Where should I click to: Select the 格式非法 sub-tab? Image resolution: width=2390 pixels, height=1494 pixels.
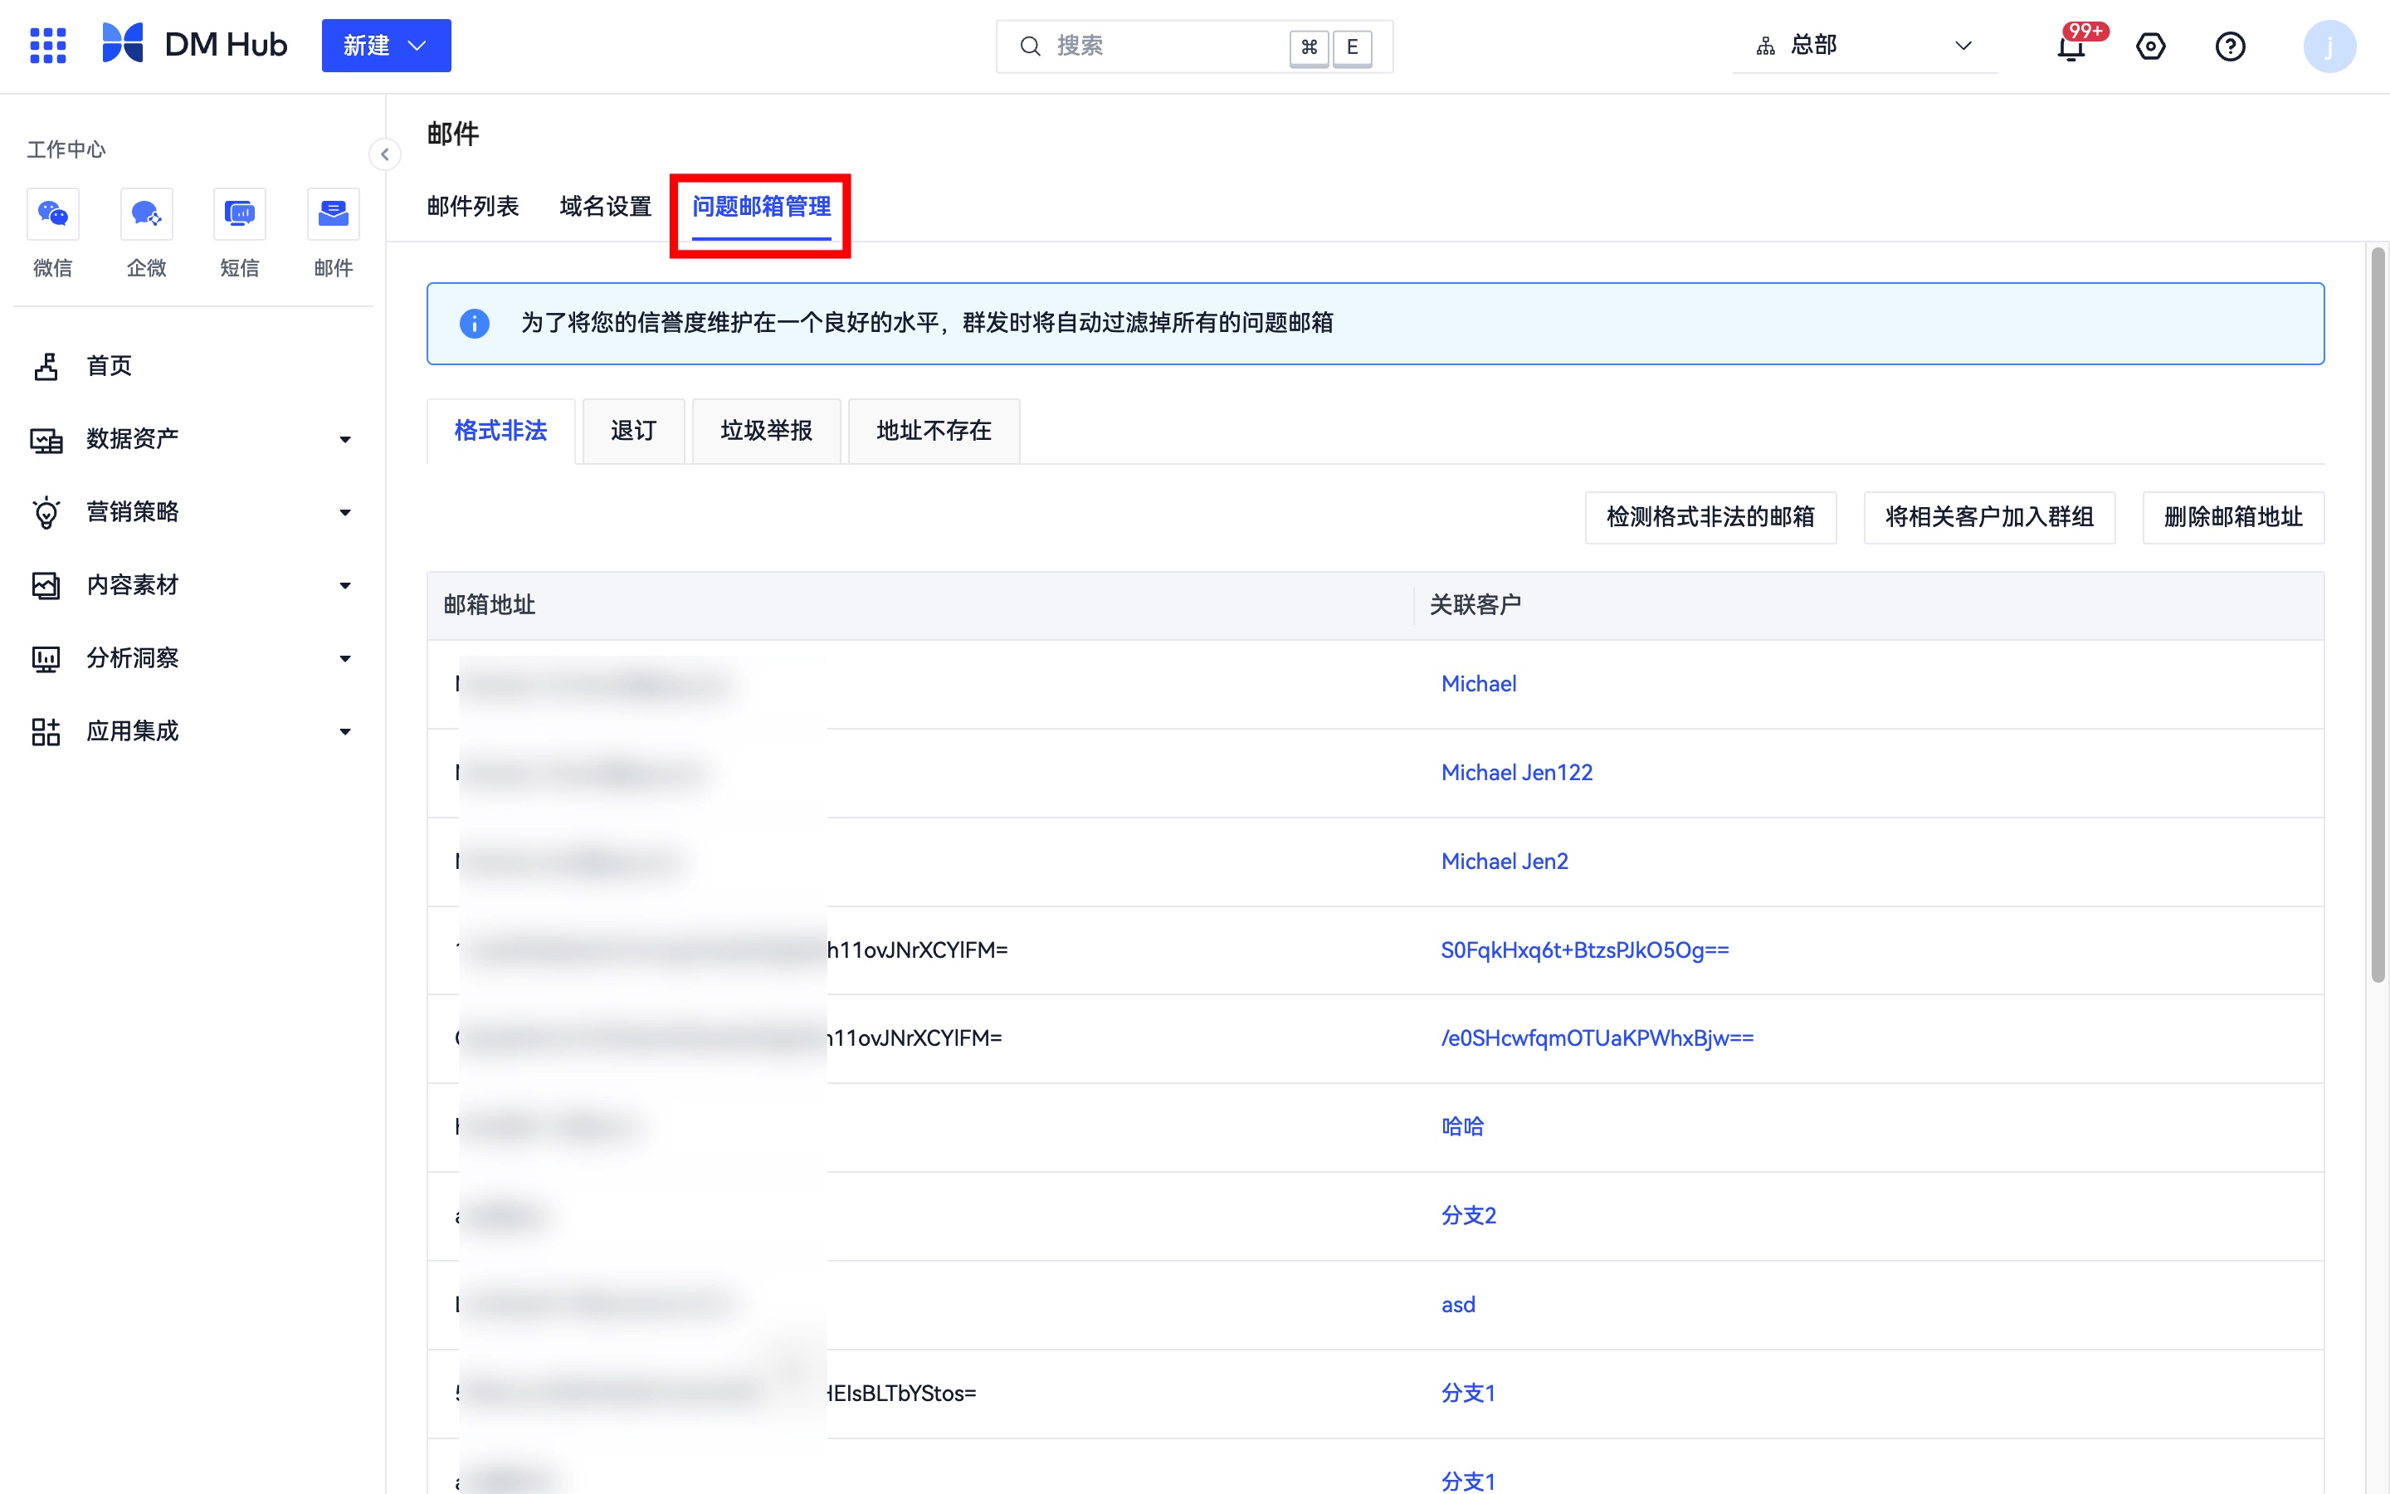tap(500, 431)
